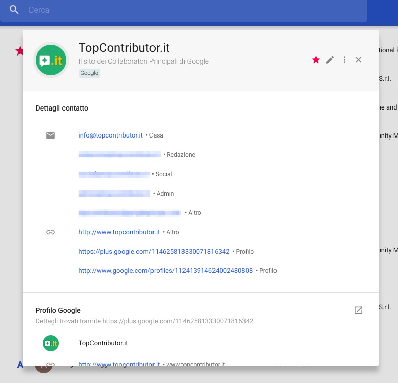This screenshot has width=398, height=383.
Task: Click the TopContributor.it name under Profilo Google
Action: coord(103,343)
